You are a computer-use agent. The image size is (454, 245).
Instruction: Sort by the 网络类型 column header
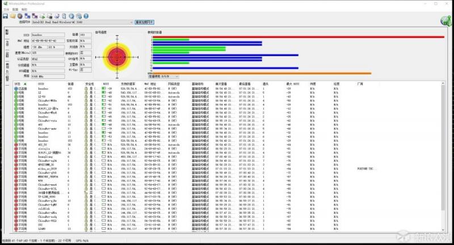tap(174, 84)
